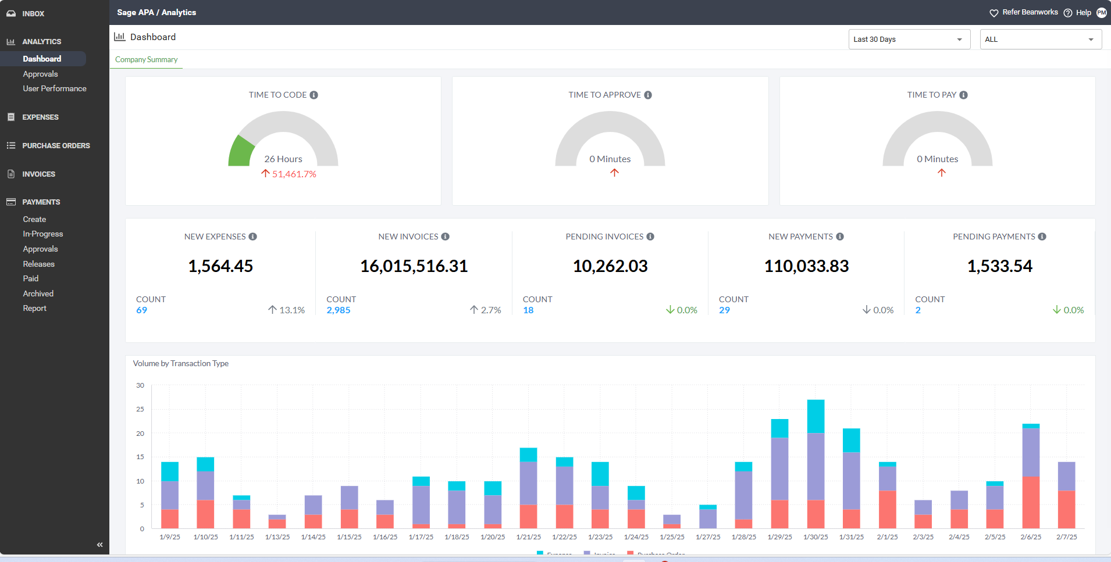The height and width of the screenshot is (562, 1111).
Task: Open the Inbox from sidebar
Action: pyautogui.click(x=33, y=13)
